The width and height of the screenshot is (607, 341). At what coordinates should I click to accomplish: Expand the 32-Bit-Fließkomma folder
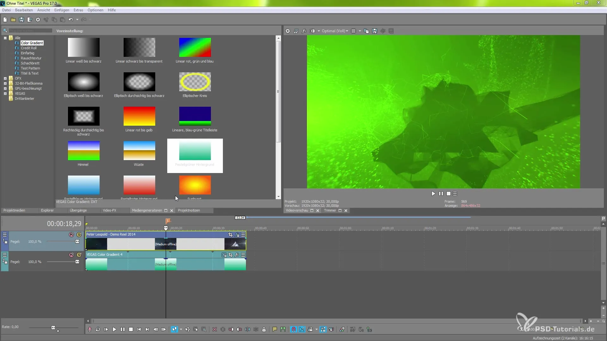tap(5, 83)
